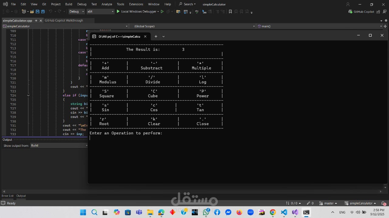Open WhatsApp from the taskbar
The image size is (389, 218).
coord(206,212)
